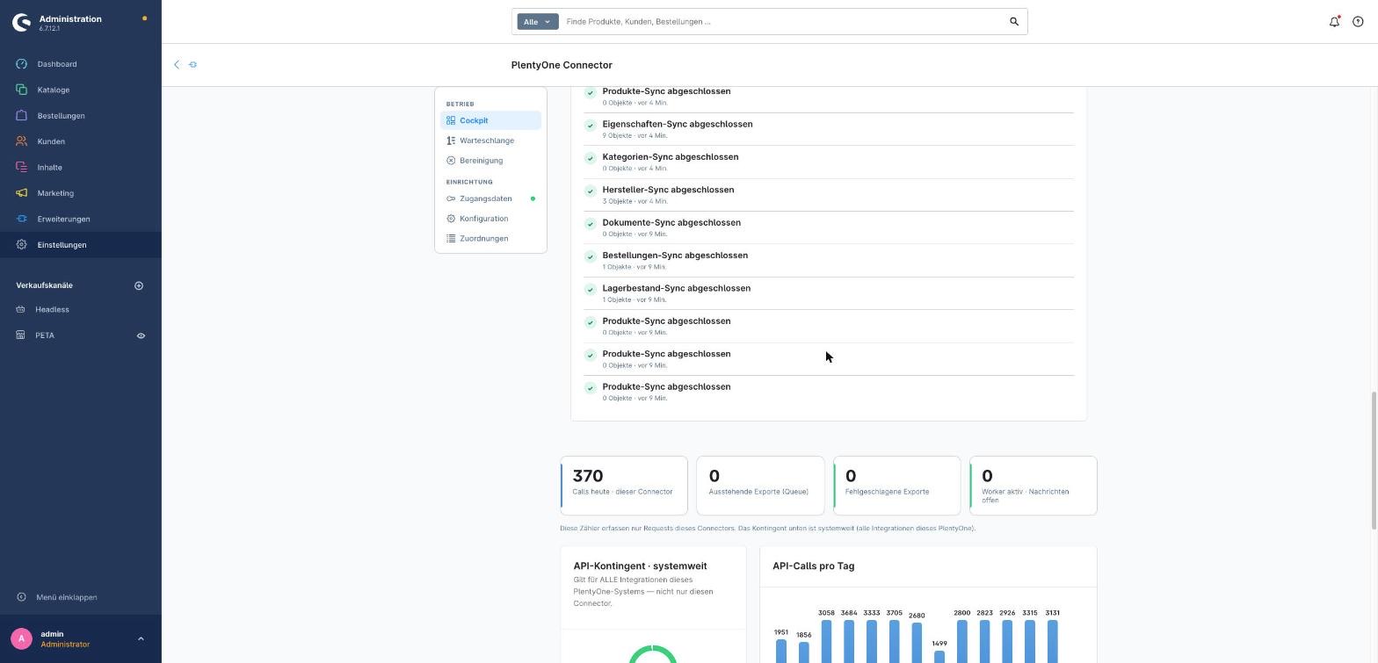The width and height of the screenshot is (1378, 663).
Task: Click the check icon for Eigenschaften-Sync
Action: tap(591, 126)
